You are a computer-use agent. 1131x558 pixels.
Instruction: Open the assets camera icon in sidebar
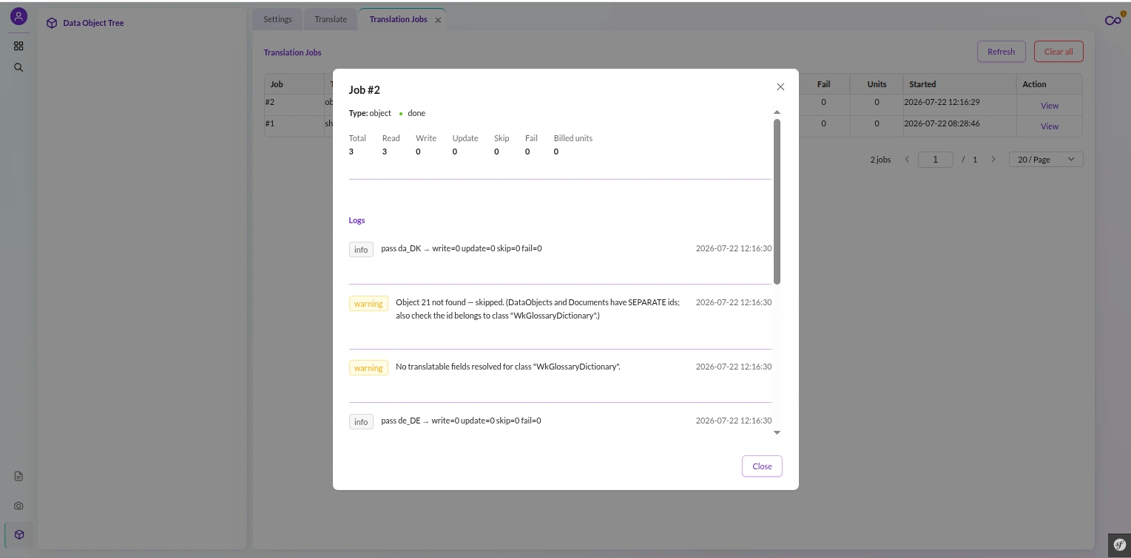tap(18, 506)
